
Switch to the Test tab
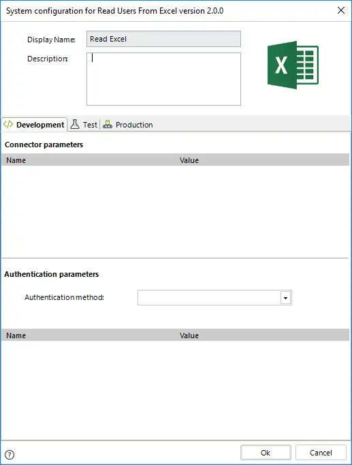pos(84,125)
